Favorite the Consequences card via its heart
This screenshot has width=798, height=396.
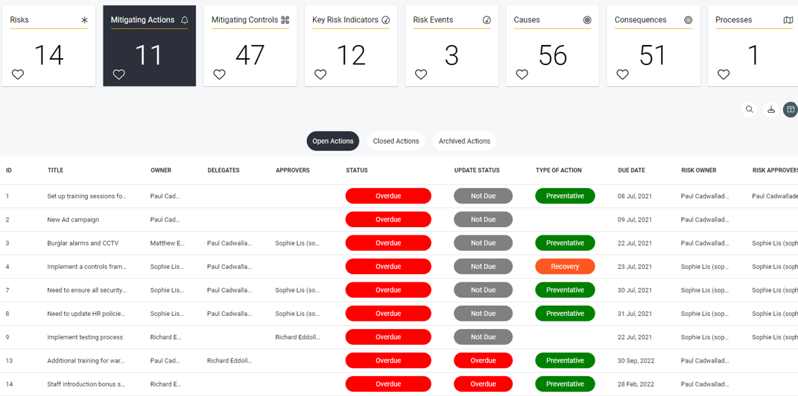point(622,74)
